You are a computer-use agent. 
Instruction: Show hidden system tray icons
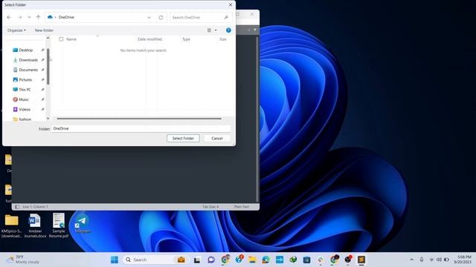click(411, 260)
